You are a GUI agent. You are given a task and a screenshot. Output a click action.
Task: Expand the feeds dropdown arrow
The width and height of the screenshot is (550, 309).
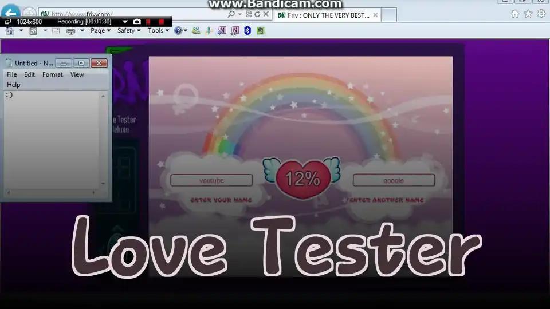[x=45, y=31]
